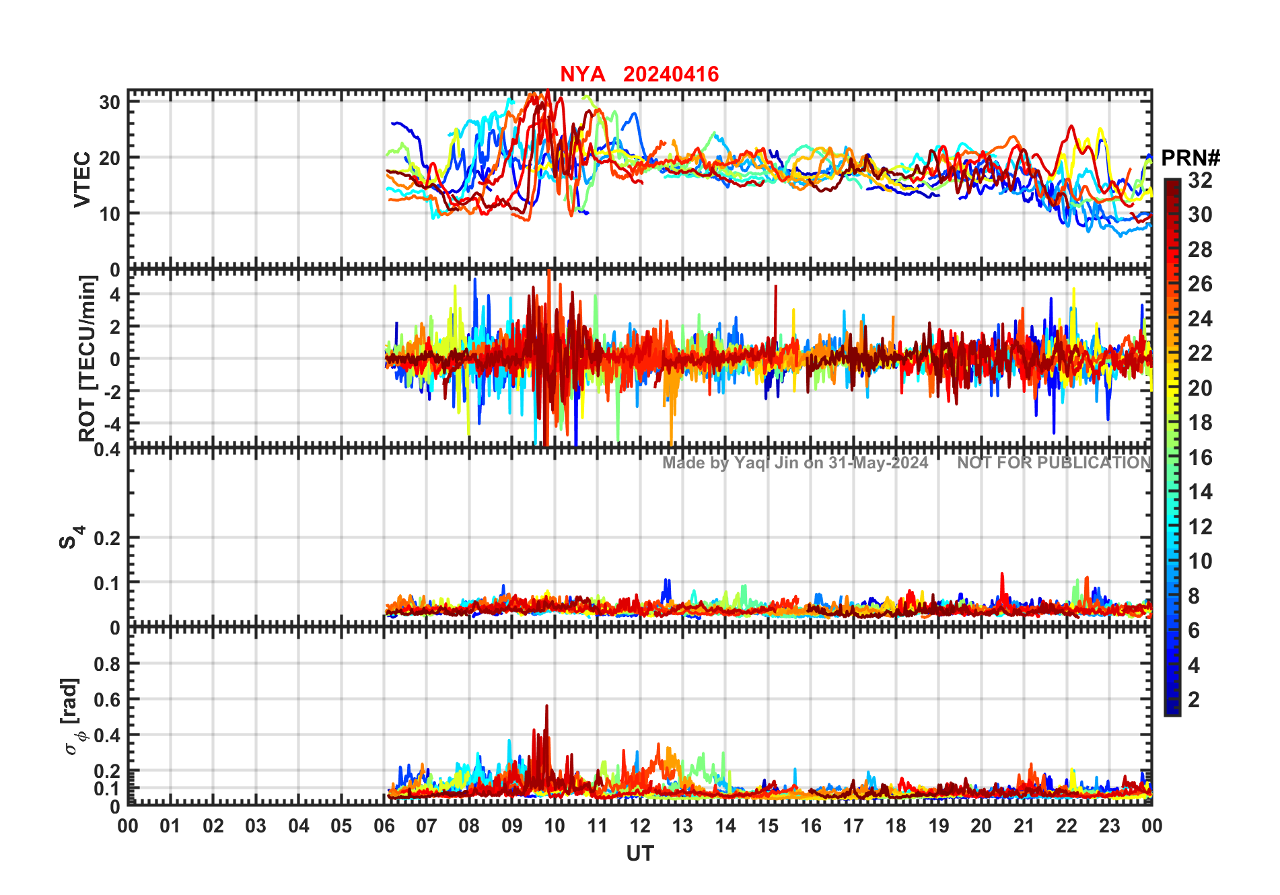Click the sigma phi [rad] axis label
The width and height of the screenshot is (1280, 895).
(75, 717)
